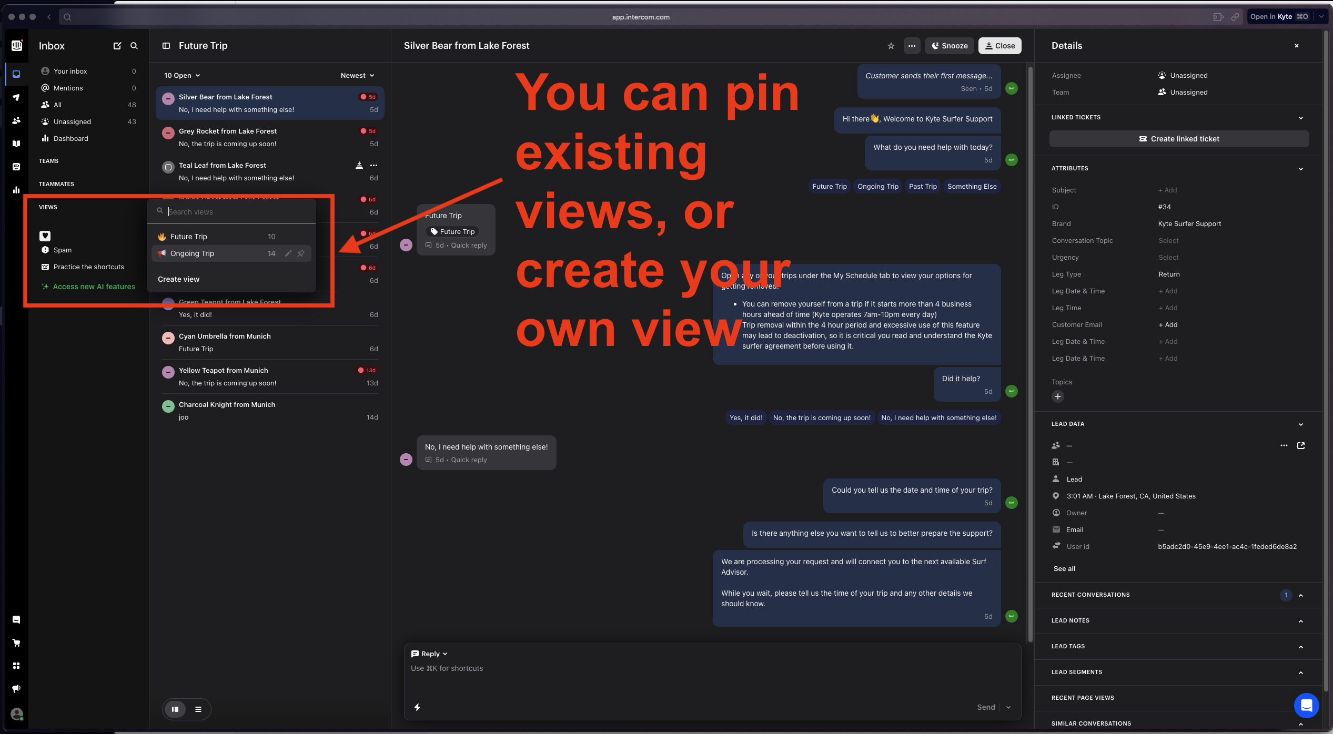Click the Snooze button

950,46
